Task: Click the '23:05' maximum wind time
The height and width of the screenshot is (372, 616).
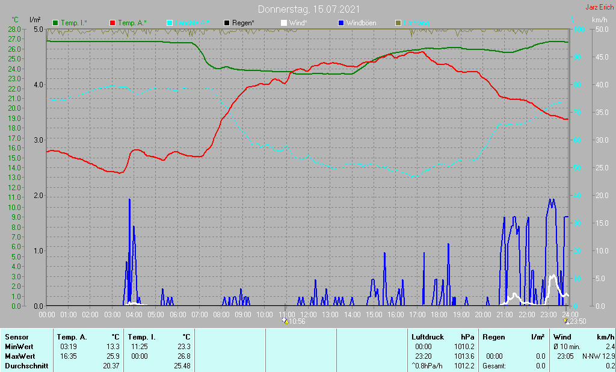Action: 565,356
